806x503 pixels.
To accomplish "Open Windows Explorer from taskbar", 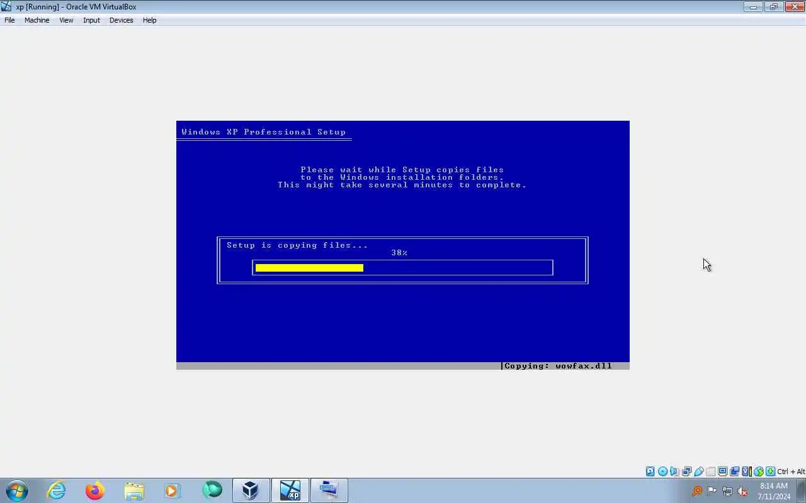I will 134,490.
